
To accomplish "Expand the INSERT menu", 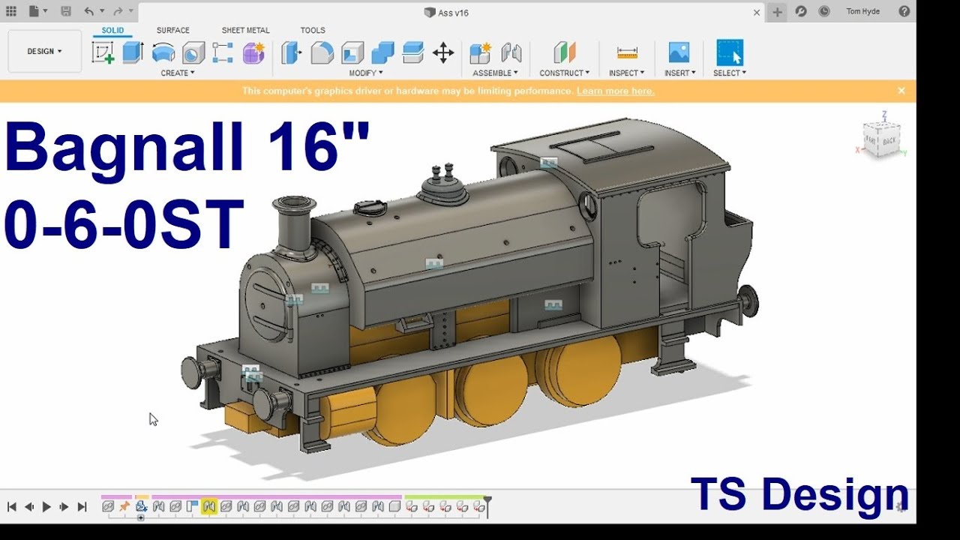I will pyautogui.click(x=679, y=73).
